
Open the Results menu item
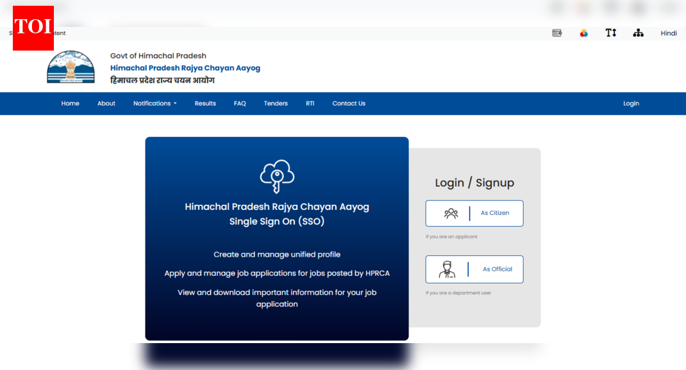point(205,104)
